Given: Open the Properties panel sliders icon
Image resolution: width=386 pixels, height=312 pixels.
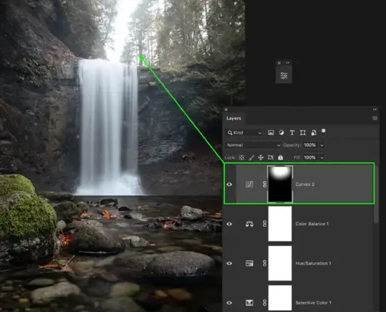Looking at the screenshot, I should 284,75.
